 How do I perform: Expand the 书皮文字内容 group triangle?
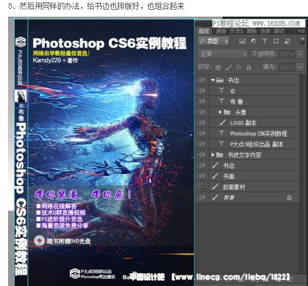point(213,155)
